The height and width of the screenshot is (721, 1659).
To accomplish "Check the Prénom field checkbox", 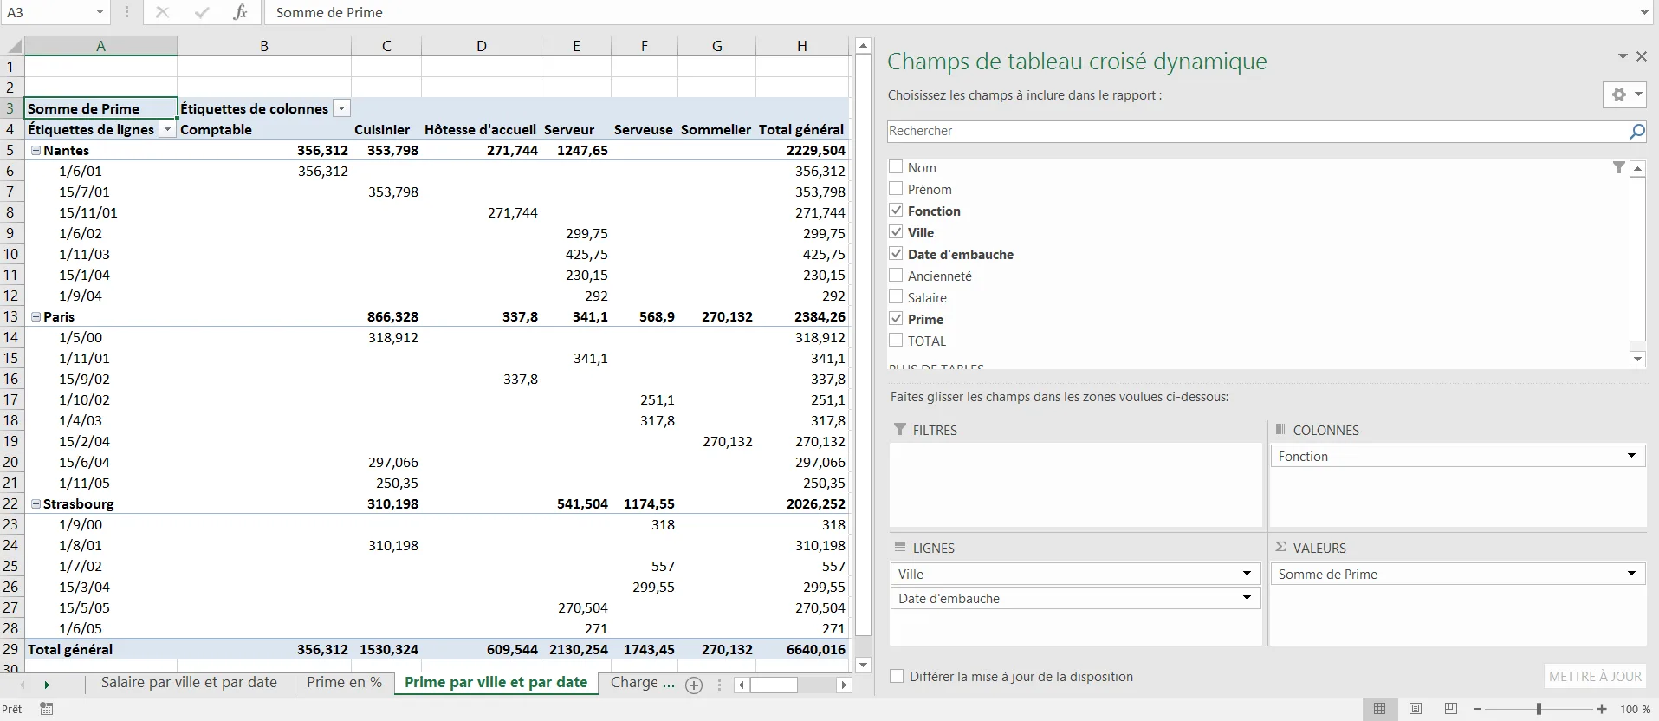I will coord(896,188).
